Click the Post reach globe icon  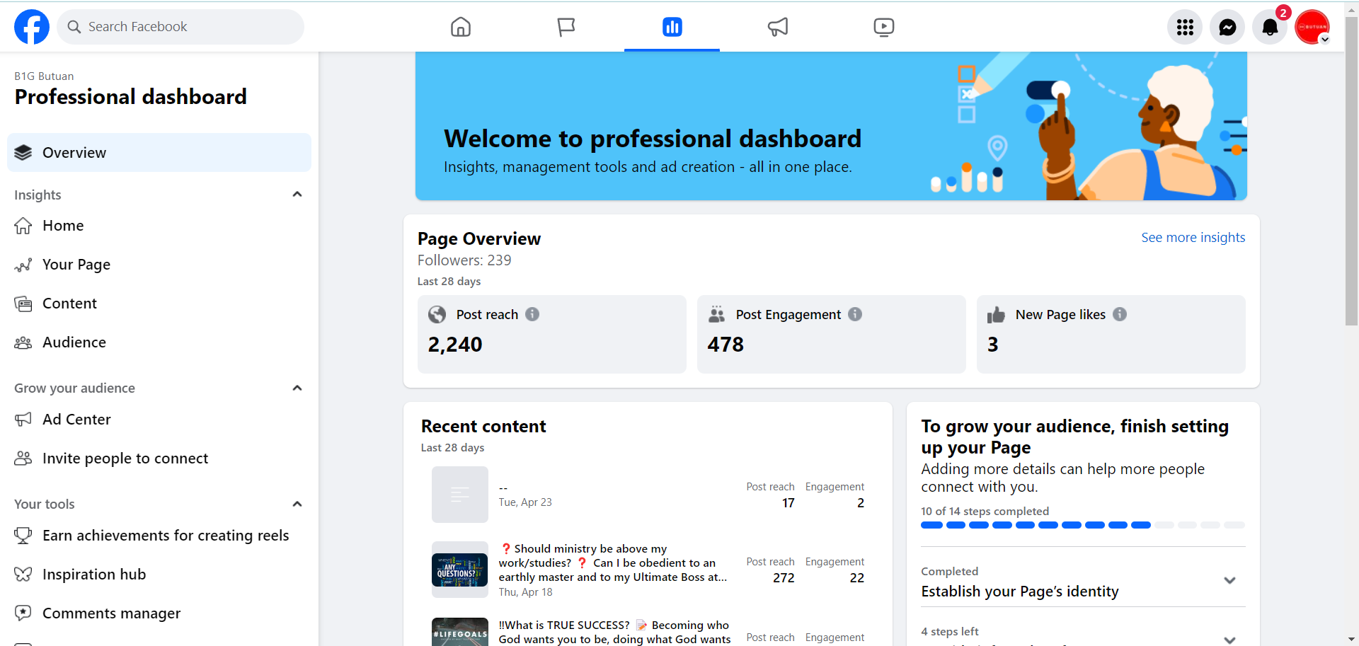pyautogui.click(x=437, y=315)
